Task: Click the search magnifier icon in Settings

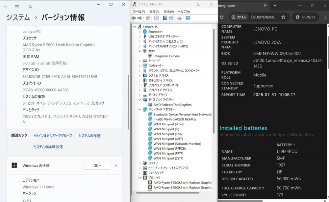Action: (x=30, y=7)
